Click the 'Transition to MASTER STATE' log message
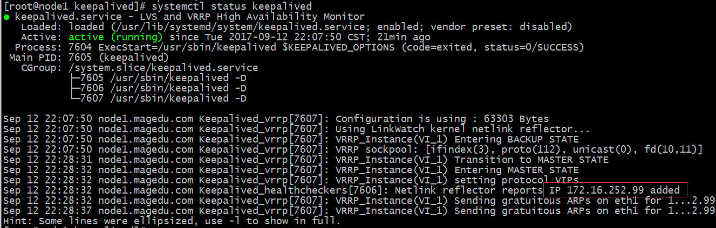This screenshot has width=716, height=228. (531, 160)
